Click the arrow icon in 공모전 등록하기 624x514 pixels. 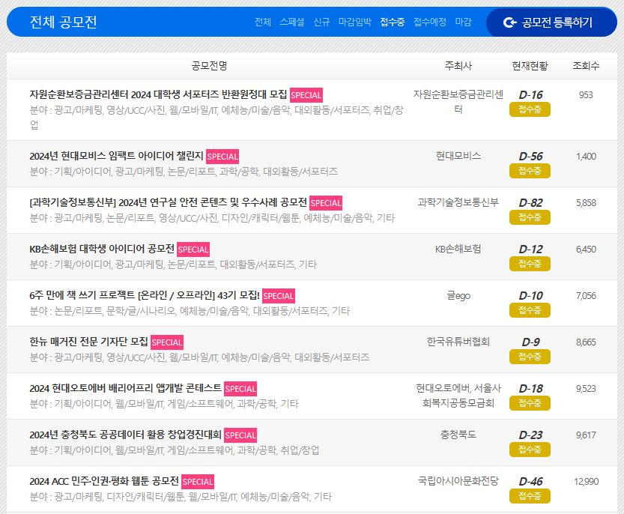coord(510,22)
